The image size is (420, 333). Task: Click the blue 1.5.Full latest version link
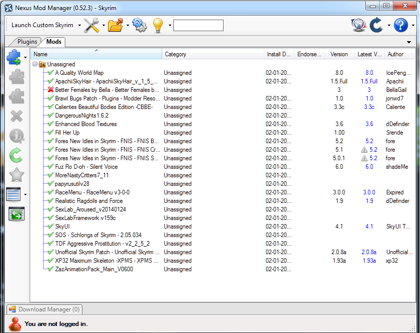(369, 81)
